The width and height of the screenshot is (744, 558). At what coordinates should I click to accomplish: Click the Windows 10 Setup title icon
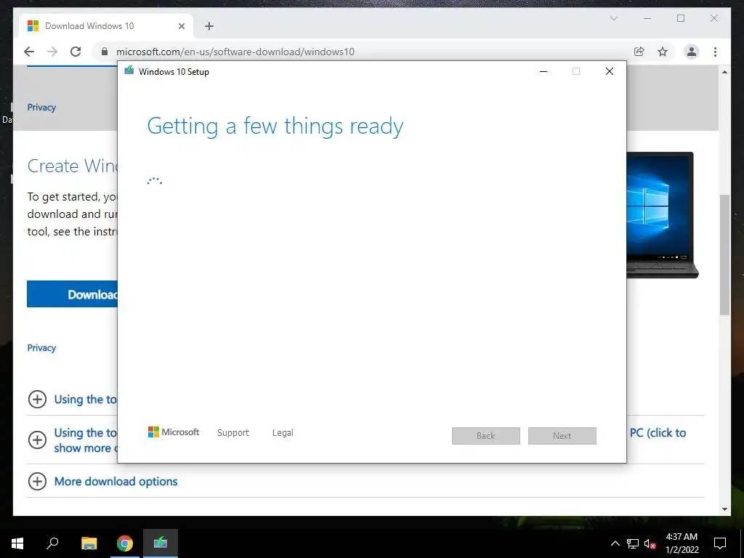(129, 71)
